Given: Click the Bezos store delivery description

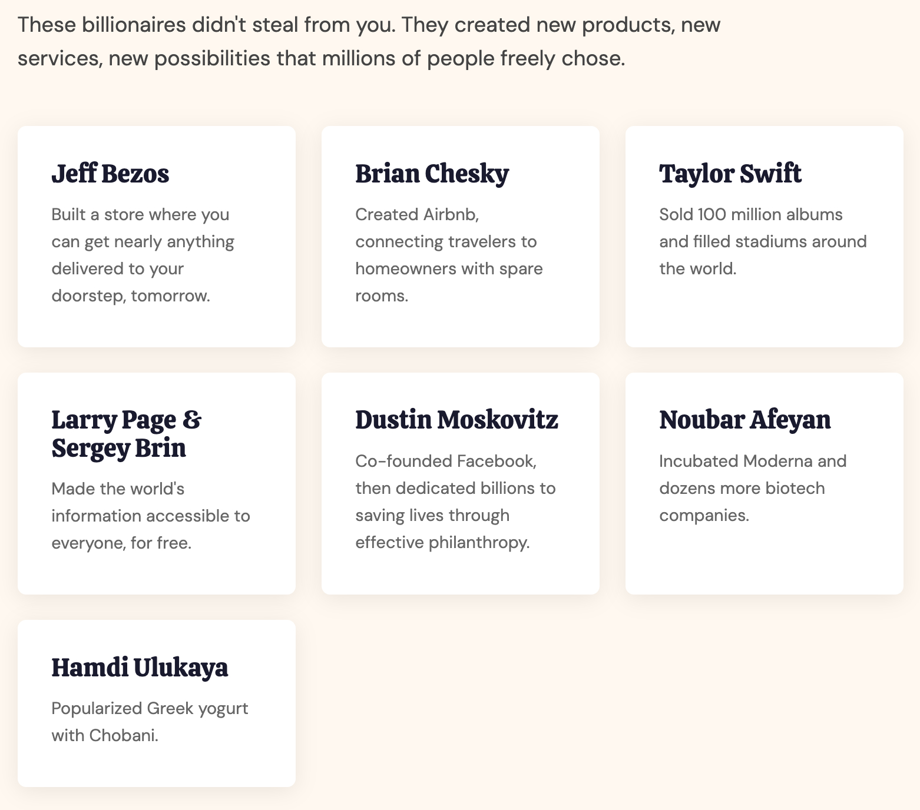Looking at the screenshot, I should click(x=143, y=255).
